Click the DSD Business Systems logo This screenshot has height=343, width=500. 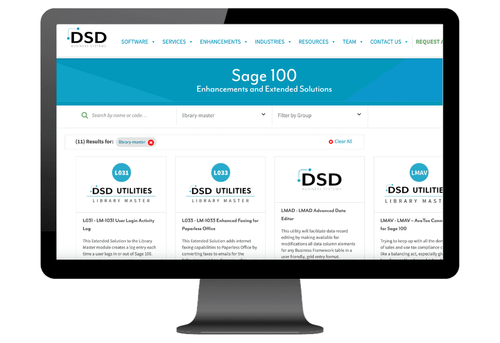tap(87, 39)
